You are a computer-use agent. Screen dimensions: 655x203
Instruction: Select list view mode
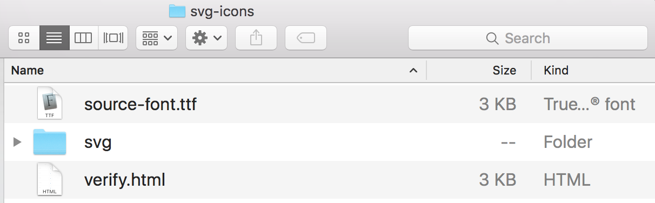click(54, 38)
